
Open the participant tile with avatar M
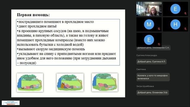[x=149, y=24]
